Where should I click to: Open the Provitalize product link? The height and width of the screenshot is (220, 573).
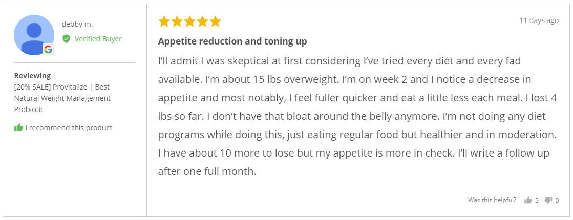tap(62, 98)
